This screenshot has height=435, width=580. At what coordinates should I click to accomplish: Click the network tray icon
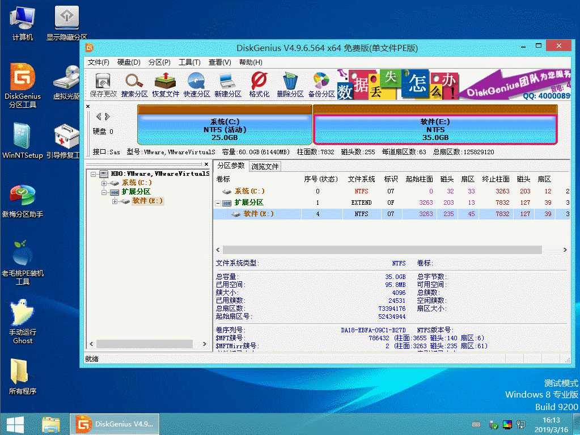click(x=521, y=424)
